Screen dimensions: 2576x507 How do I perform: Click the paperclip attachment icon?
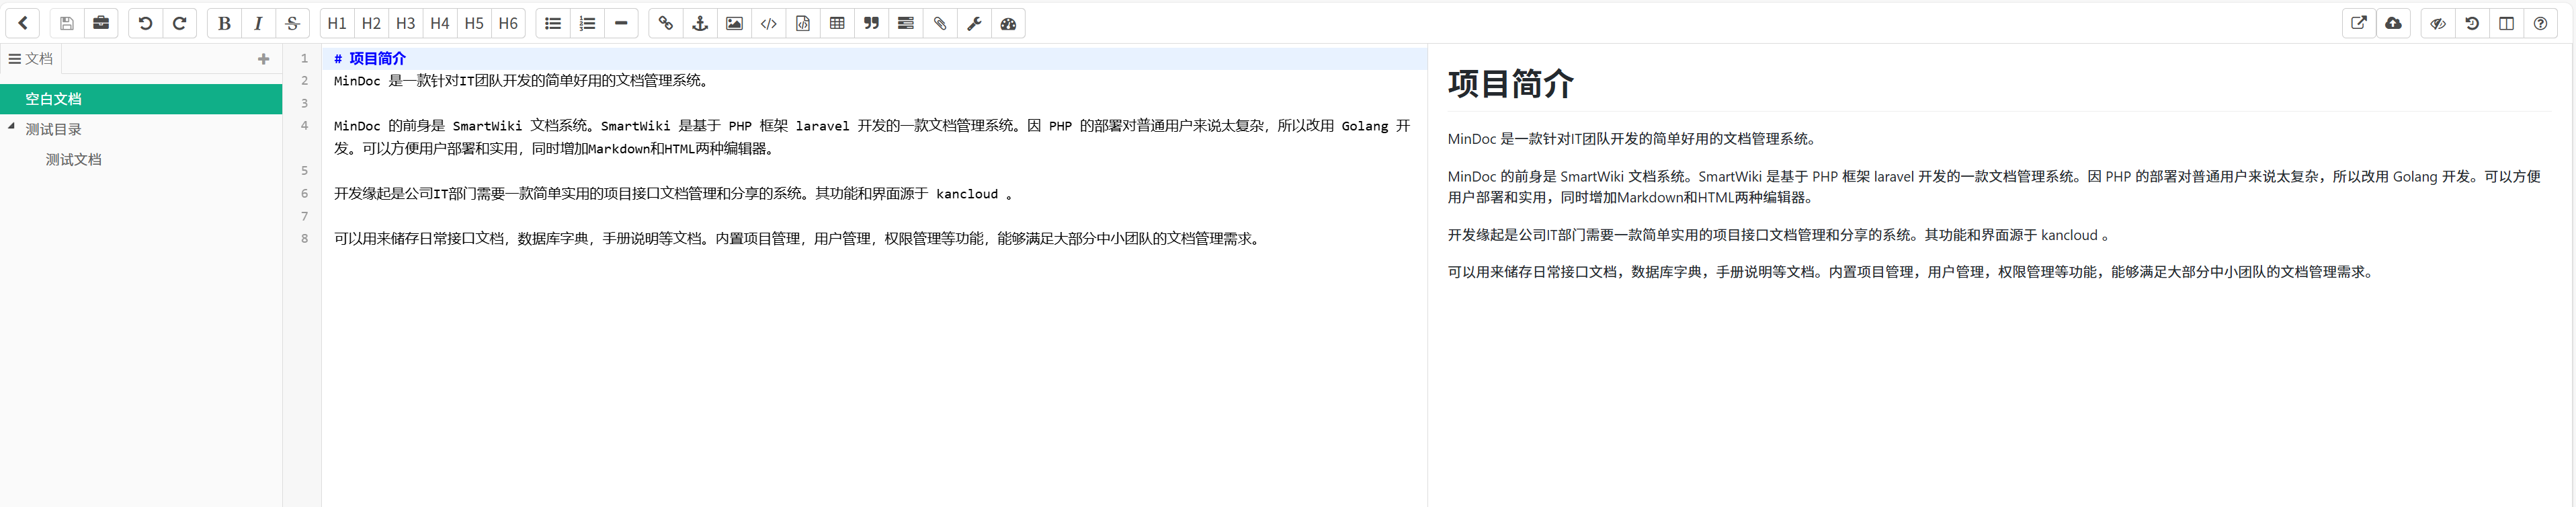coord(940,23)
